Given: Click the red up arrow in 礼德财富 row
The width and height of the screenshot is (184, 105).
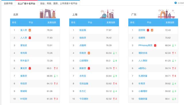Looking at the screenshot, I should pyautogui.click(x=173, y=76).
